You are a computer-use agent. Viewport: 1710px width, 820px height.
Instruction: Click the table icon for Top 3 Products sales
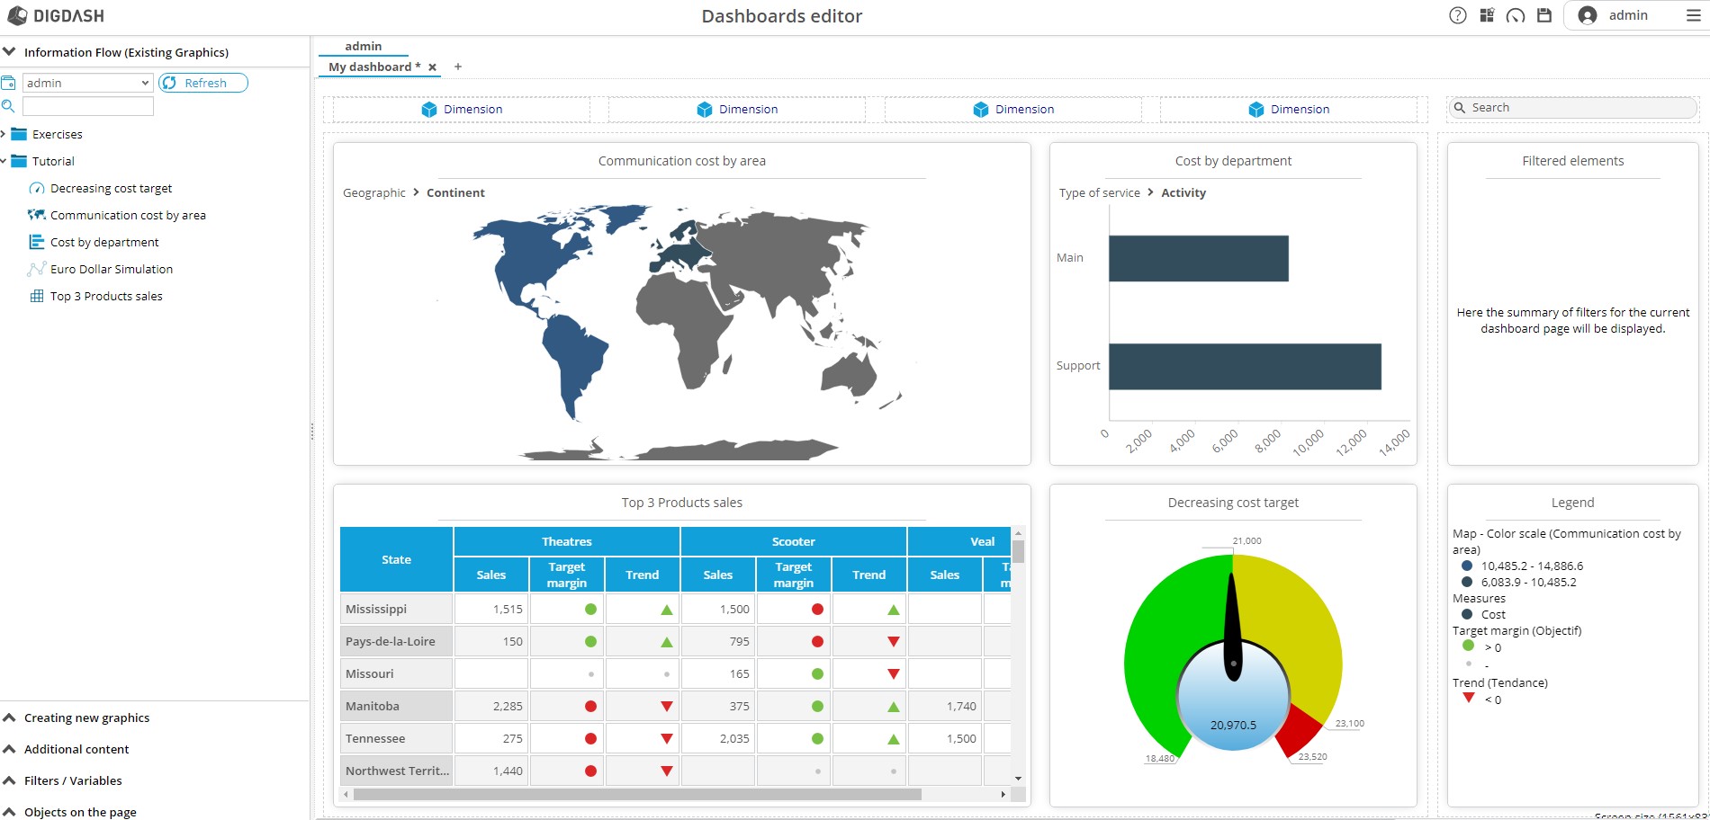point(37,297)
